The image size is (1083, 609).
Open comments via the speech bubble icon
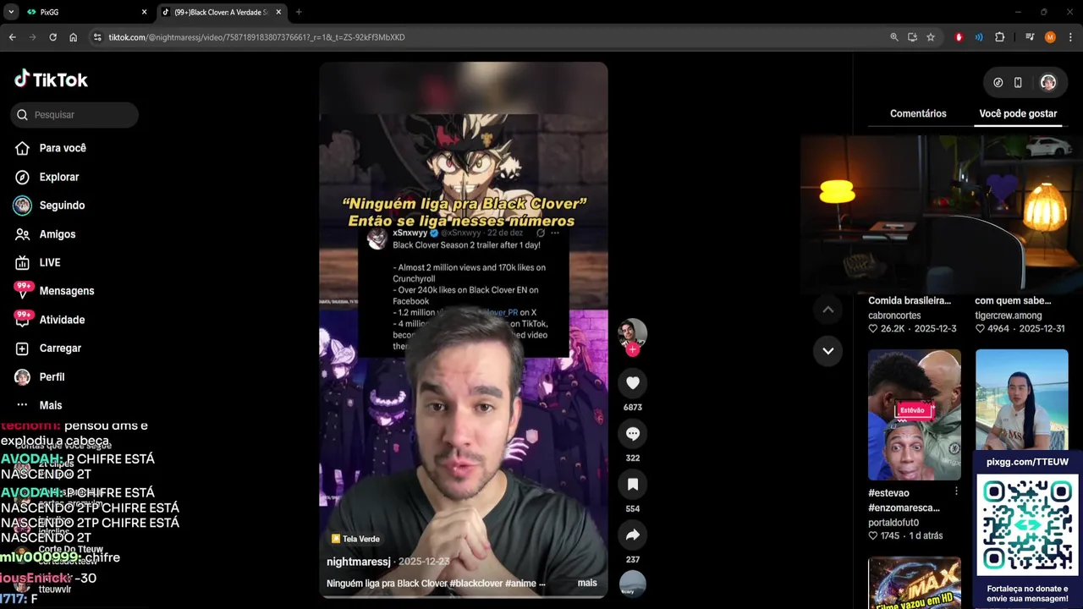tap(632, 434)
